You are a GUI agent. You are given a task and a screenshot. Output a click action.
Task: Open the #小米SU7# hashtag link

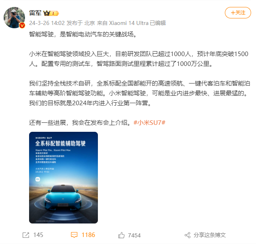coord(150,122)
